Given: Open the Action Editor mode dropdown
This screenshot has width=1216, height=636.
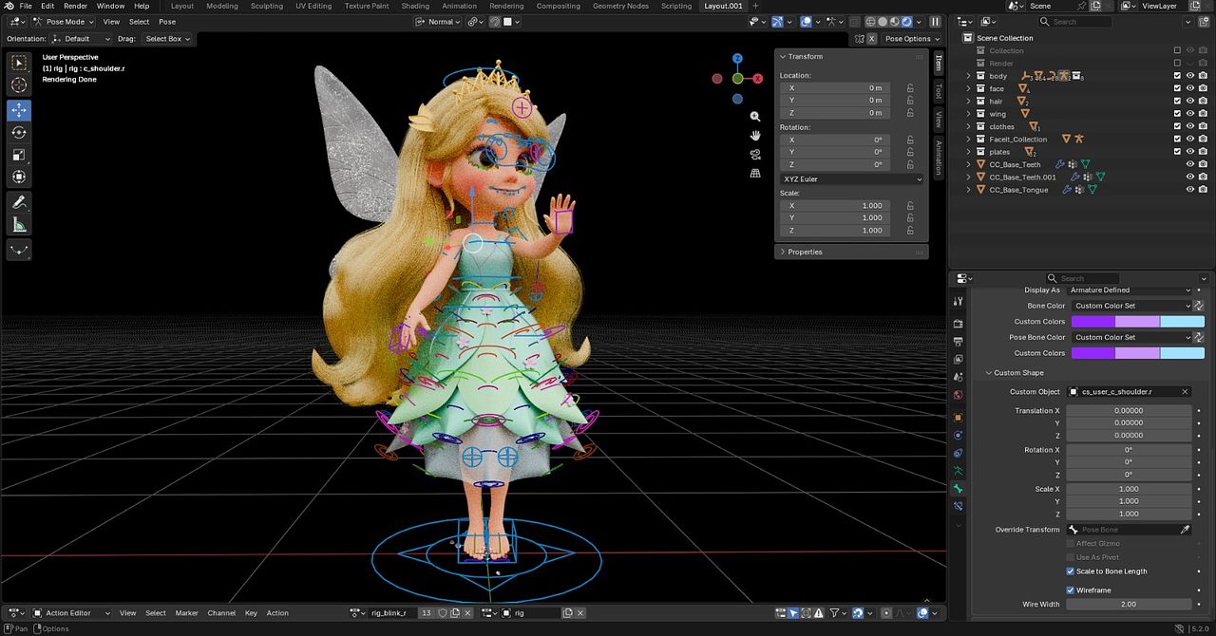Looking at the screenshot, I should point(72,613).
